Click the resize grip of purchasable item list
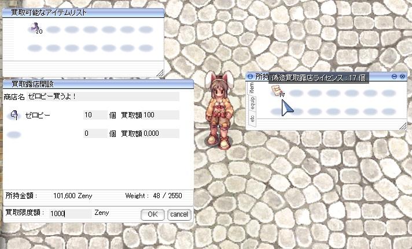 pyautogui.click(x=160, y=73)
